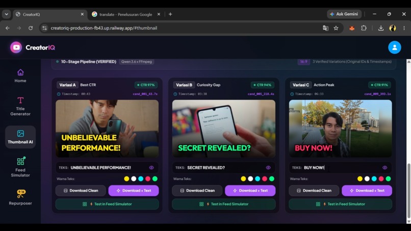
Task: Toggle text preview eye for Variasi B
Action: click(x=268, y=168)
